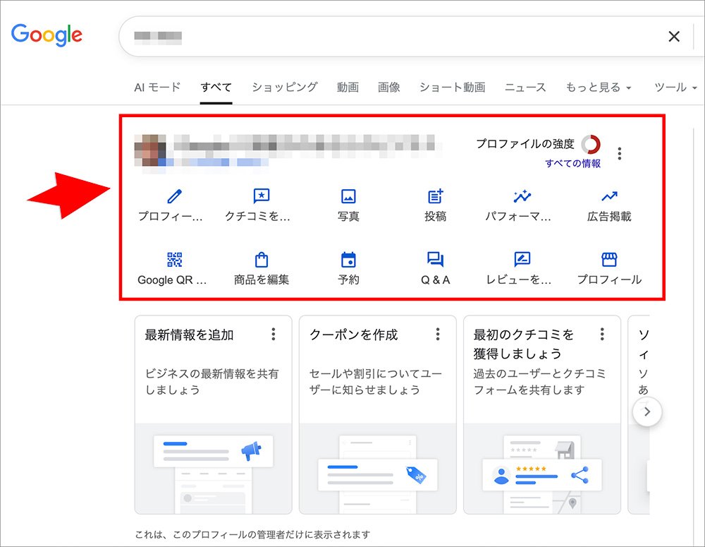705x547 pixels.
Task: Expand the もっと見る dropdown
Action: point(599,88)
